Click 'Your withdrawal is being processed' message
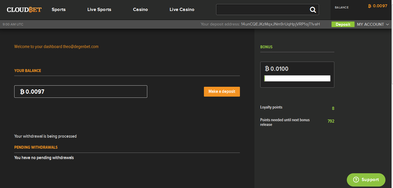Viewport: 393px width, 188px height. point(45,136)
